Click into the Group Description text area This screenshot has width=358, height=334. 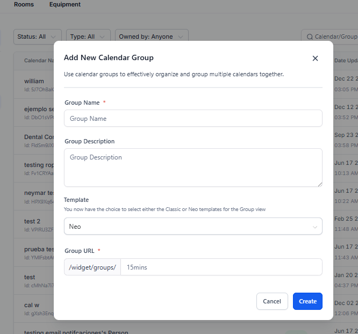(193, 168)
